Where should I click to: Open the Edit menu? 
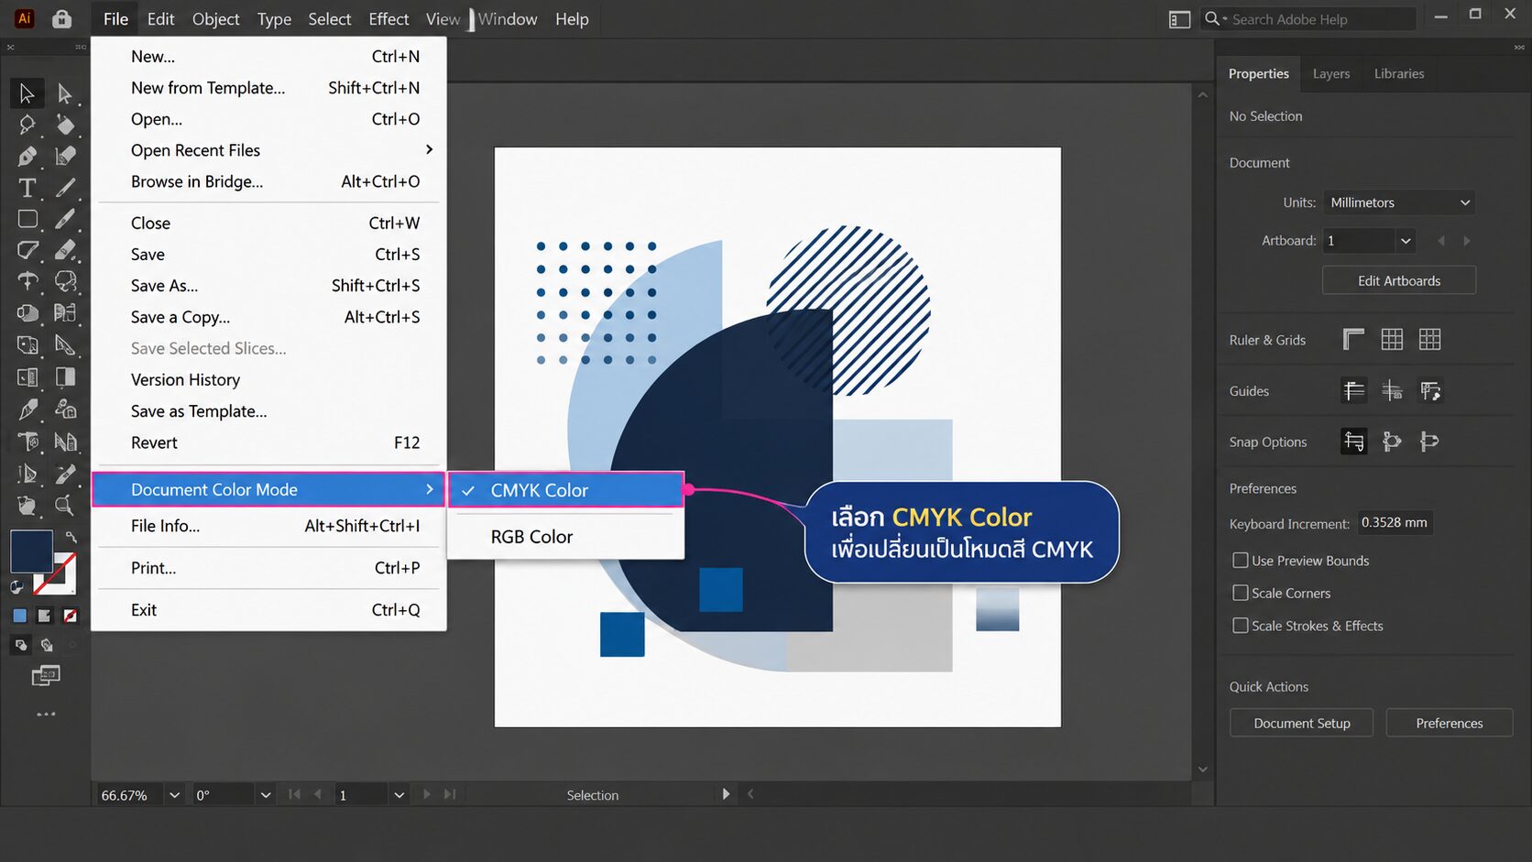(x=160, y=19)
